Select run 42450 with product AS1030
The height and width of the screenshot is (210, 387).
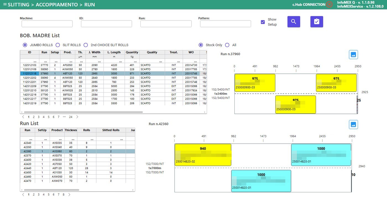pyautogui.click(x=77, y=172)
